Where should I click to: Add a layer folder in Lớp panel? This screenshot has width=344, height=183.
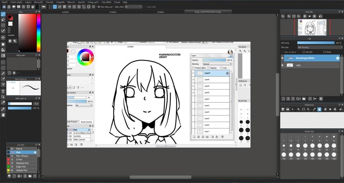(x=304, y=99)
